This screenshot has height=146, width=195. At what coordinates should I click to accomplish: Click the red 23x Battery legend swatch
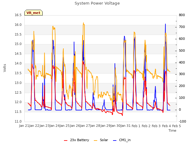click(66, 141)
